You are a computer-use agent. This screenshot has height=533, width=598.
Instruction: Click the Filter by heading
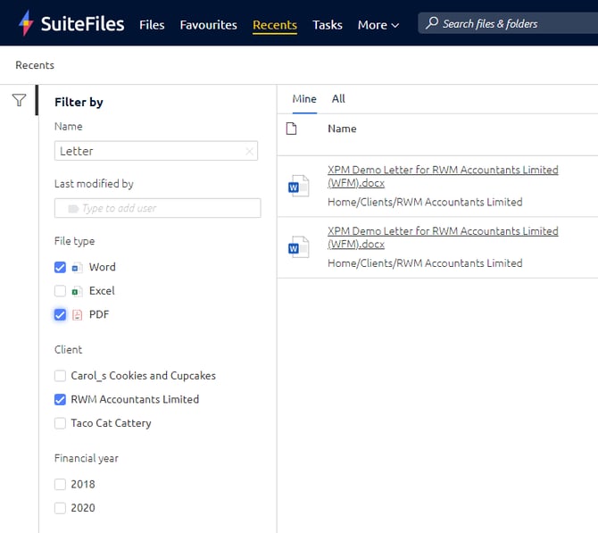click(x=79, y=102)
